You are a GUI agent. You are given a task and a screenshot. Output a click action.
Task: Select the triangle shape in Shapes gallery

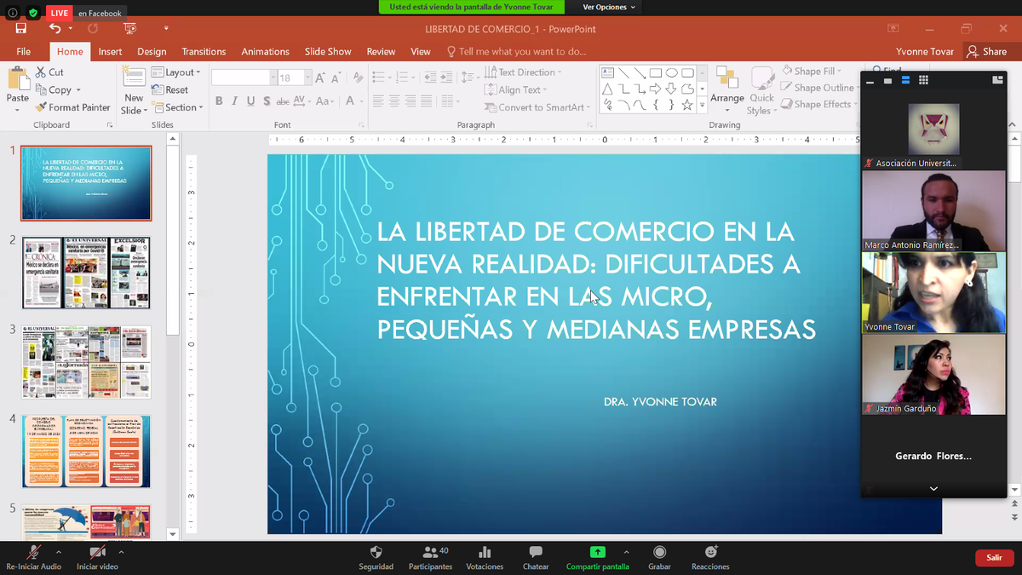[607, 89]
